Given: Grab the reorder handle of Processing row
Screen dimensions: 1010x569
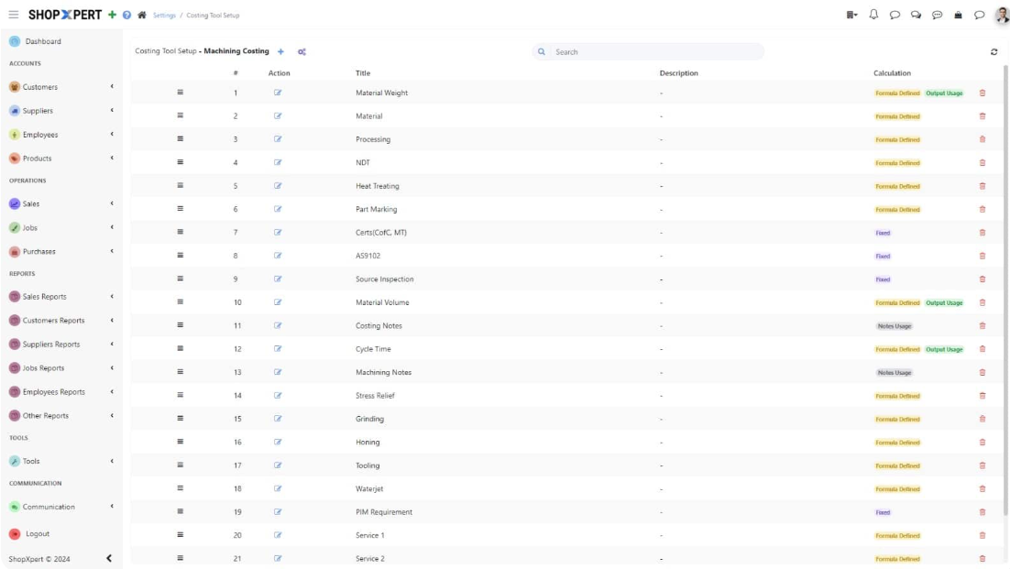Looking at the screenshot, I should click(181, 139).
